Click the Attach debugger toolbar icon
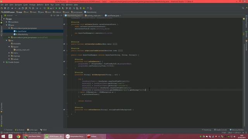 63,8
